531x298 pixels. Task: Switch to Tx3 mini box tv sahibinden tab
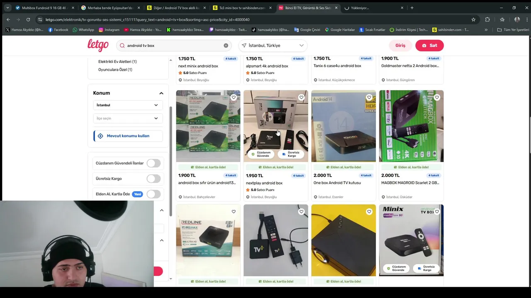(241, 8)
